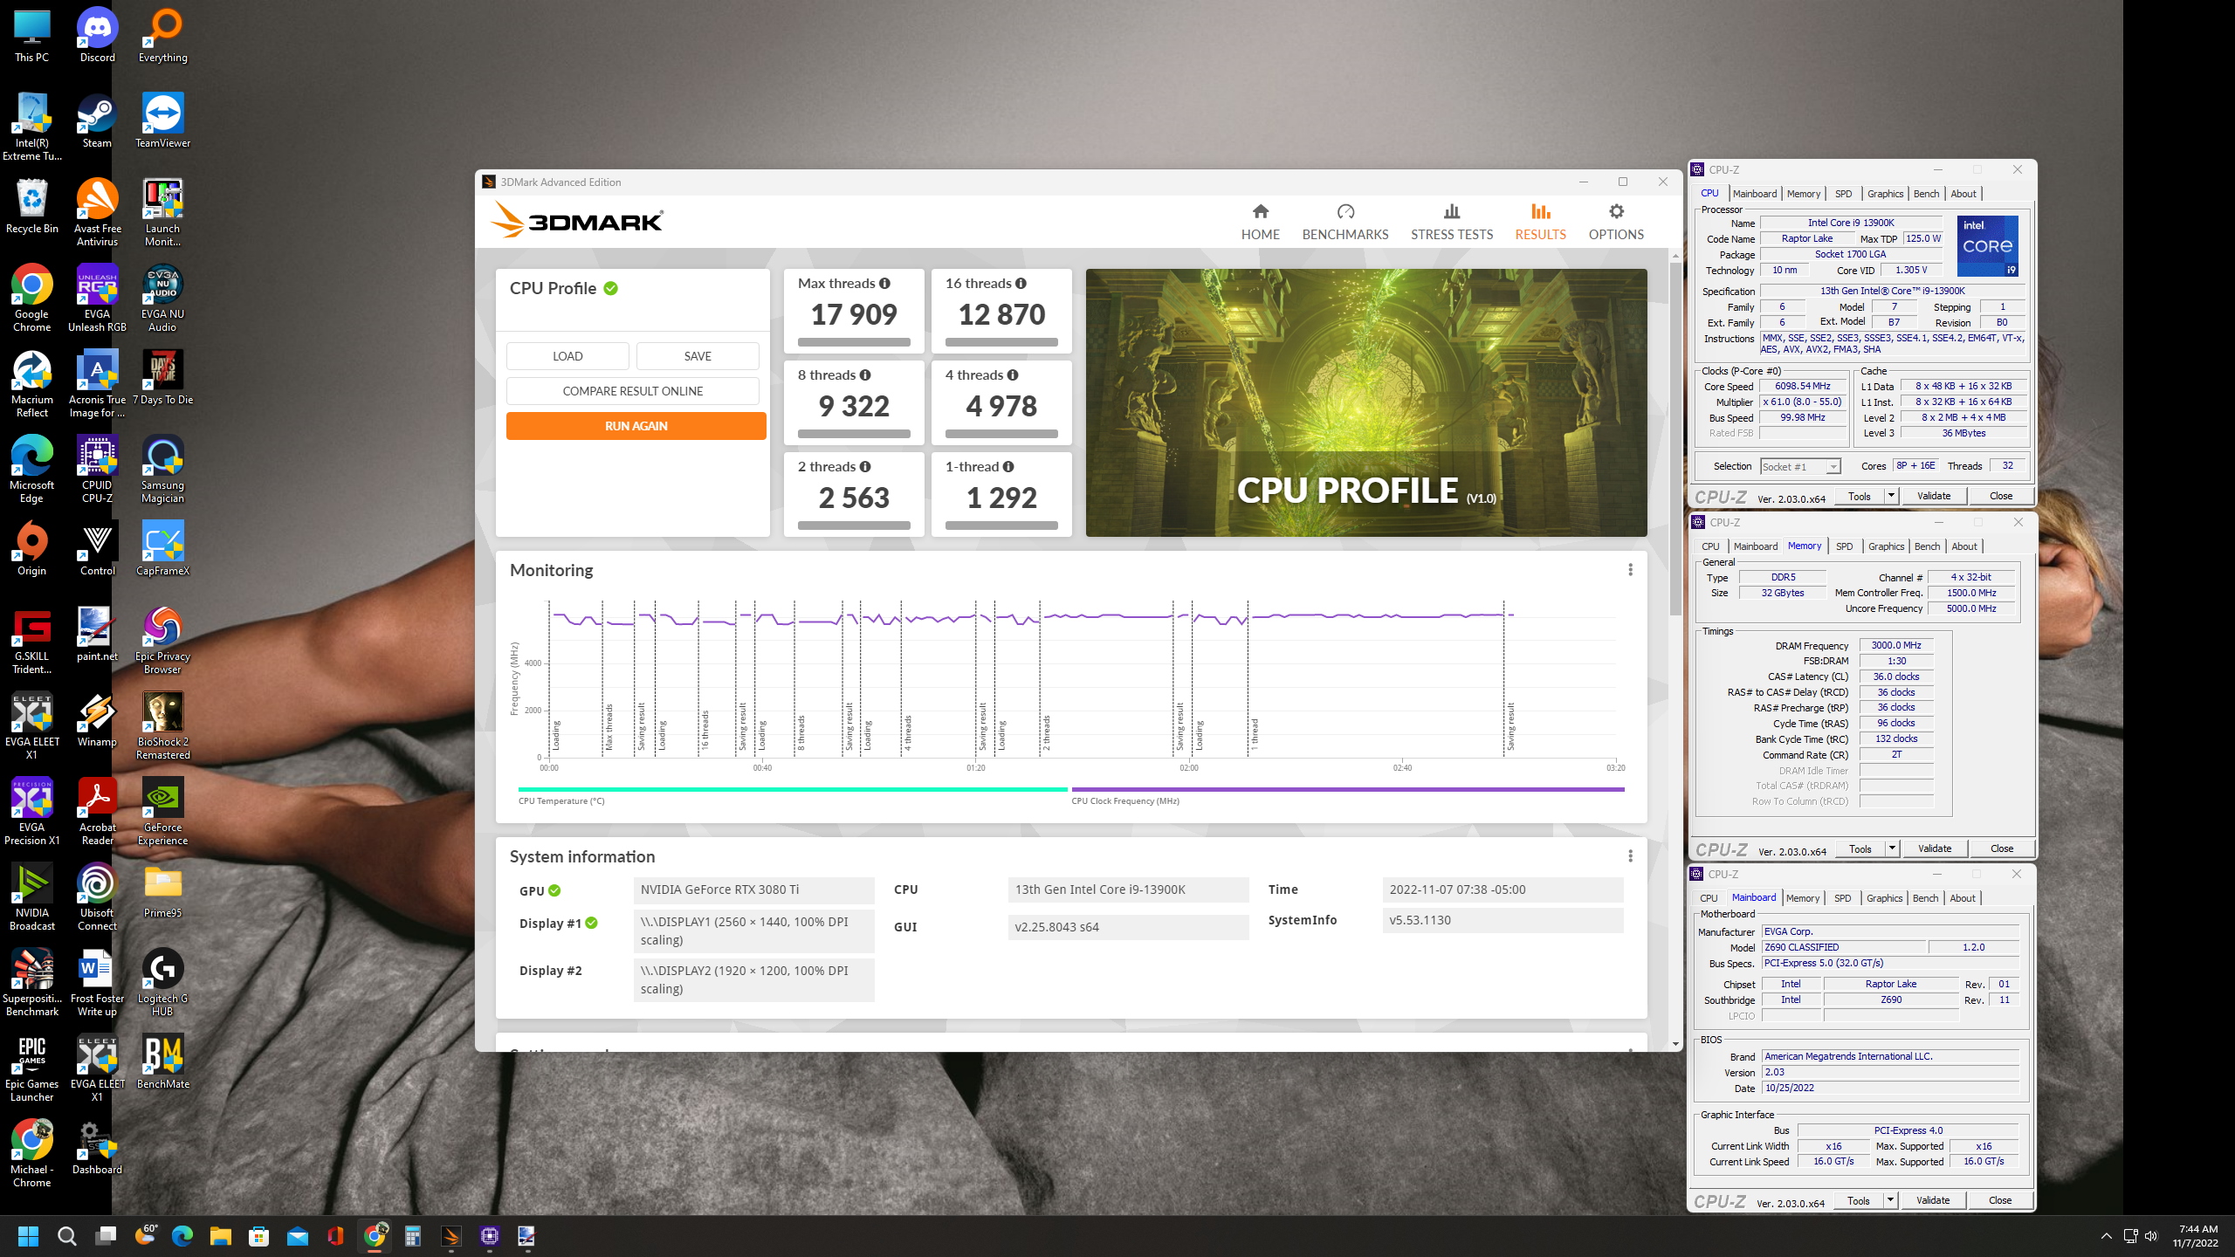
Task: Click the CPU PROFILE benchmark image
Action: 1365,402
